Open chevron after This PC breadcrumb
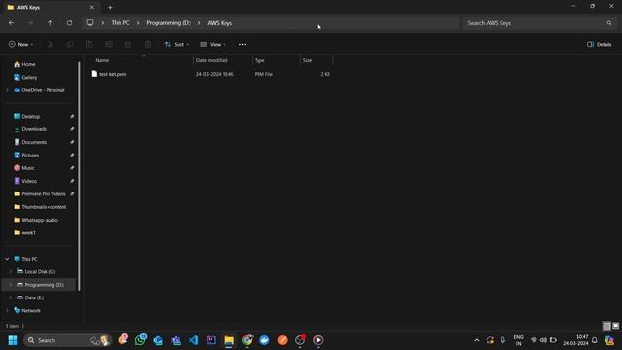Screen dimensions: 622x350 (138, 23)
